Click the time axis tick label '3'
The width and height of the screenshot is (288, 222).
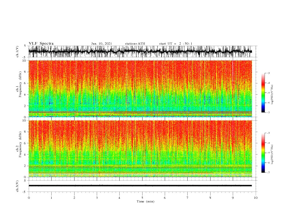[97, 198]
